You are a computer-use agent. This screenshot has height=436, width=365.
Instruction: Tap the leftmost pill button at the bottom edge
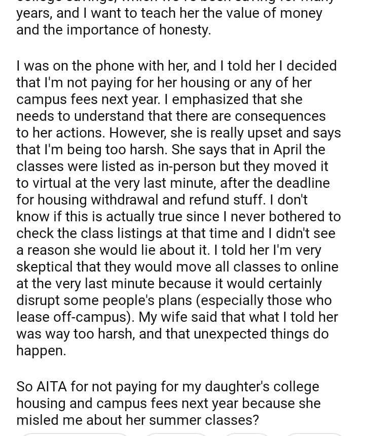tap(76, 434)
